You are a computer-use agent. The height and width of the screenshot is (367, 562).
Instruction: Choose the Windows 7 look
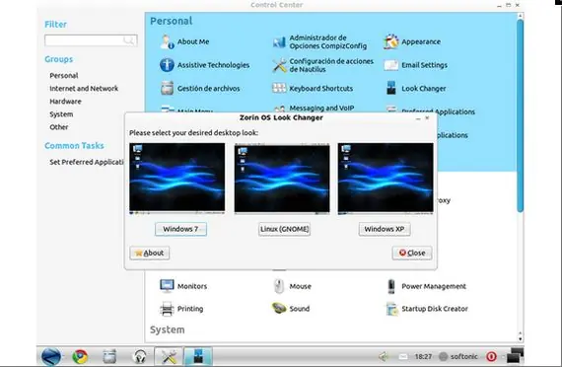pos(180,229)
